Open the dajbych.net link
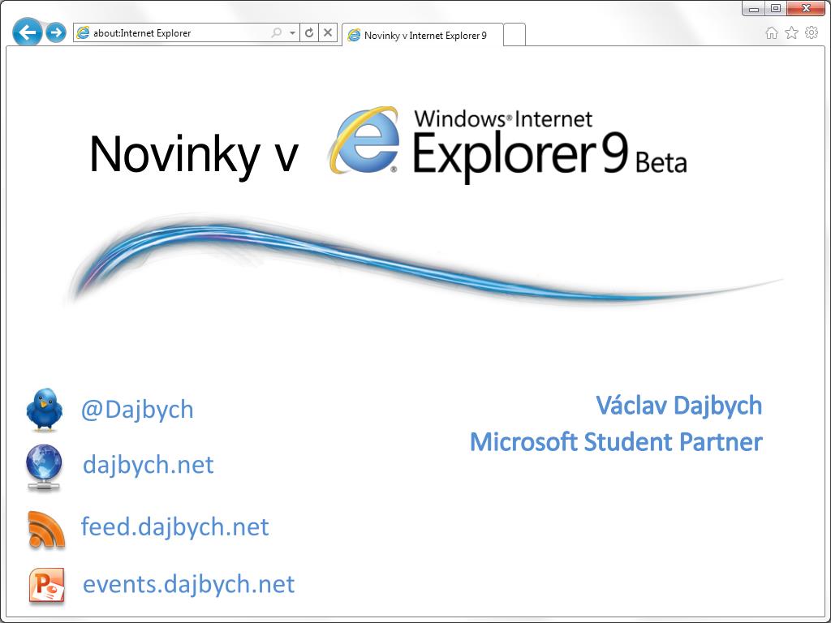Viewport: 831px width, 623px height. (x=149, y=465)
